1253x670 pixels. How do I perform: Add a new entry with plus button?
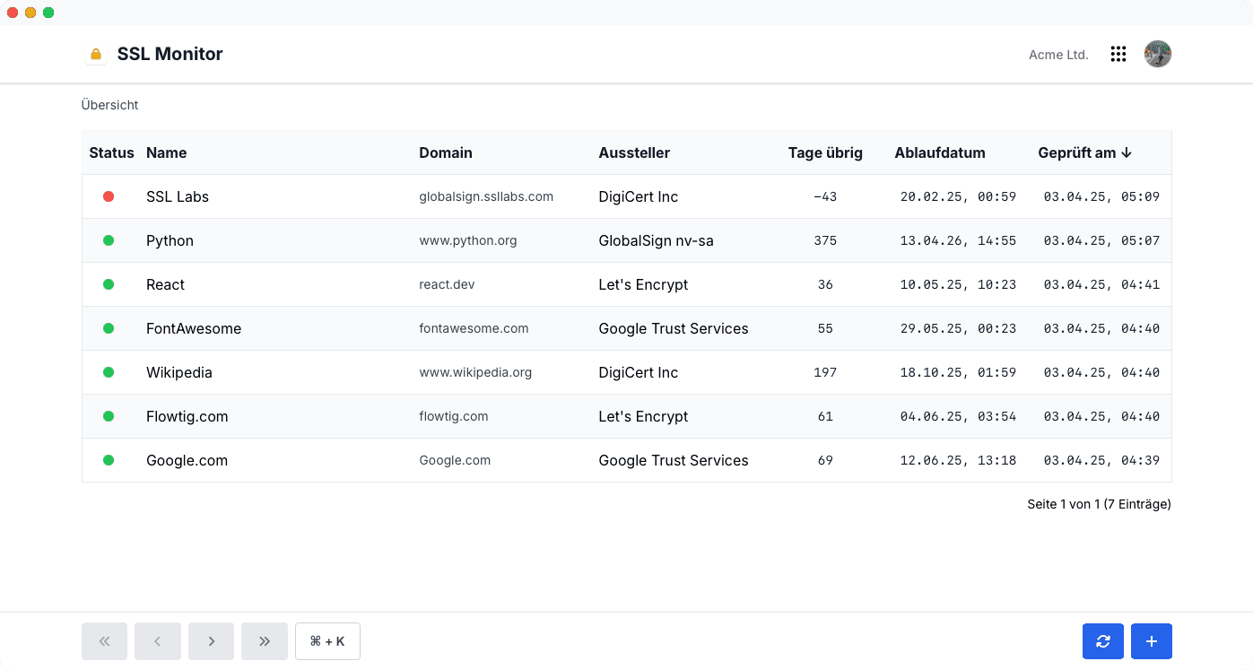tap(1152, 641)
